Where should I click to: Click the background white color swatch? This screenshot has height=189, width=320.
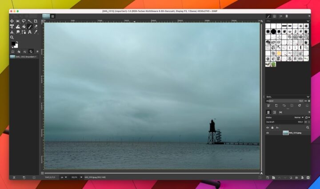tap(16, 46)
